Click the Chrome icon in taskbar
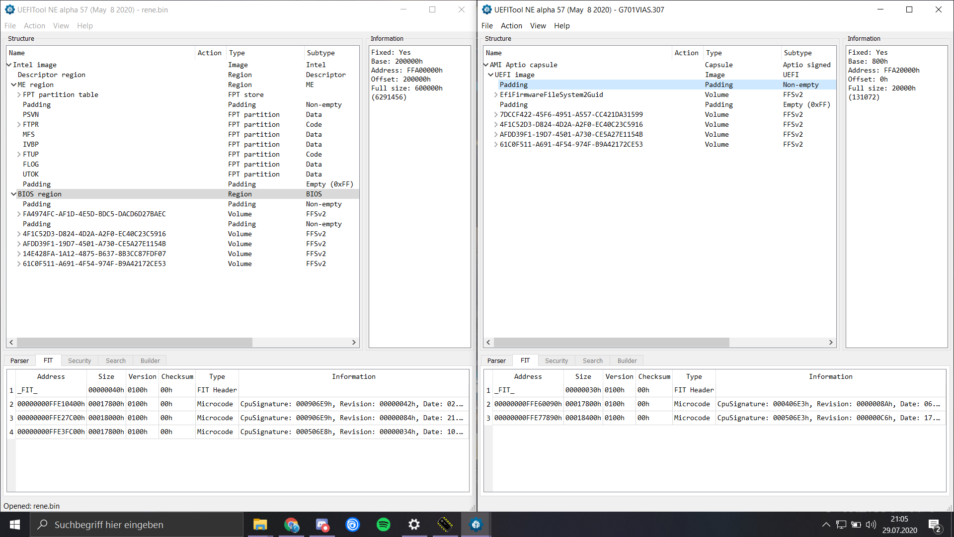 click(x=291, y=525)
